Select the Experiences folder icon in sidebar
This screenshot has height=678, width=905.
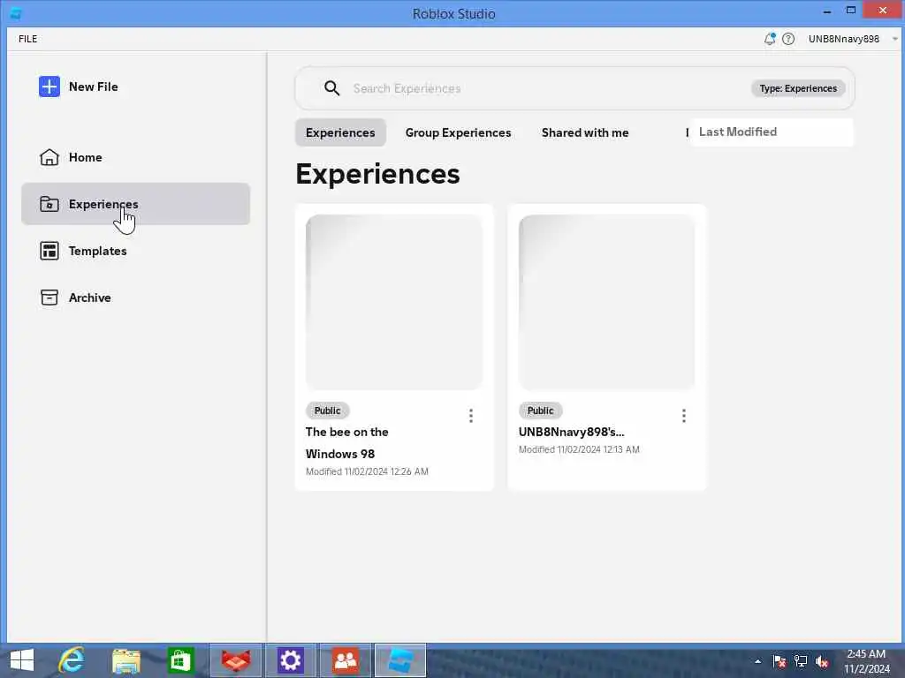(49, 204)
